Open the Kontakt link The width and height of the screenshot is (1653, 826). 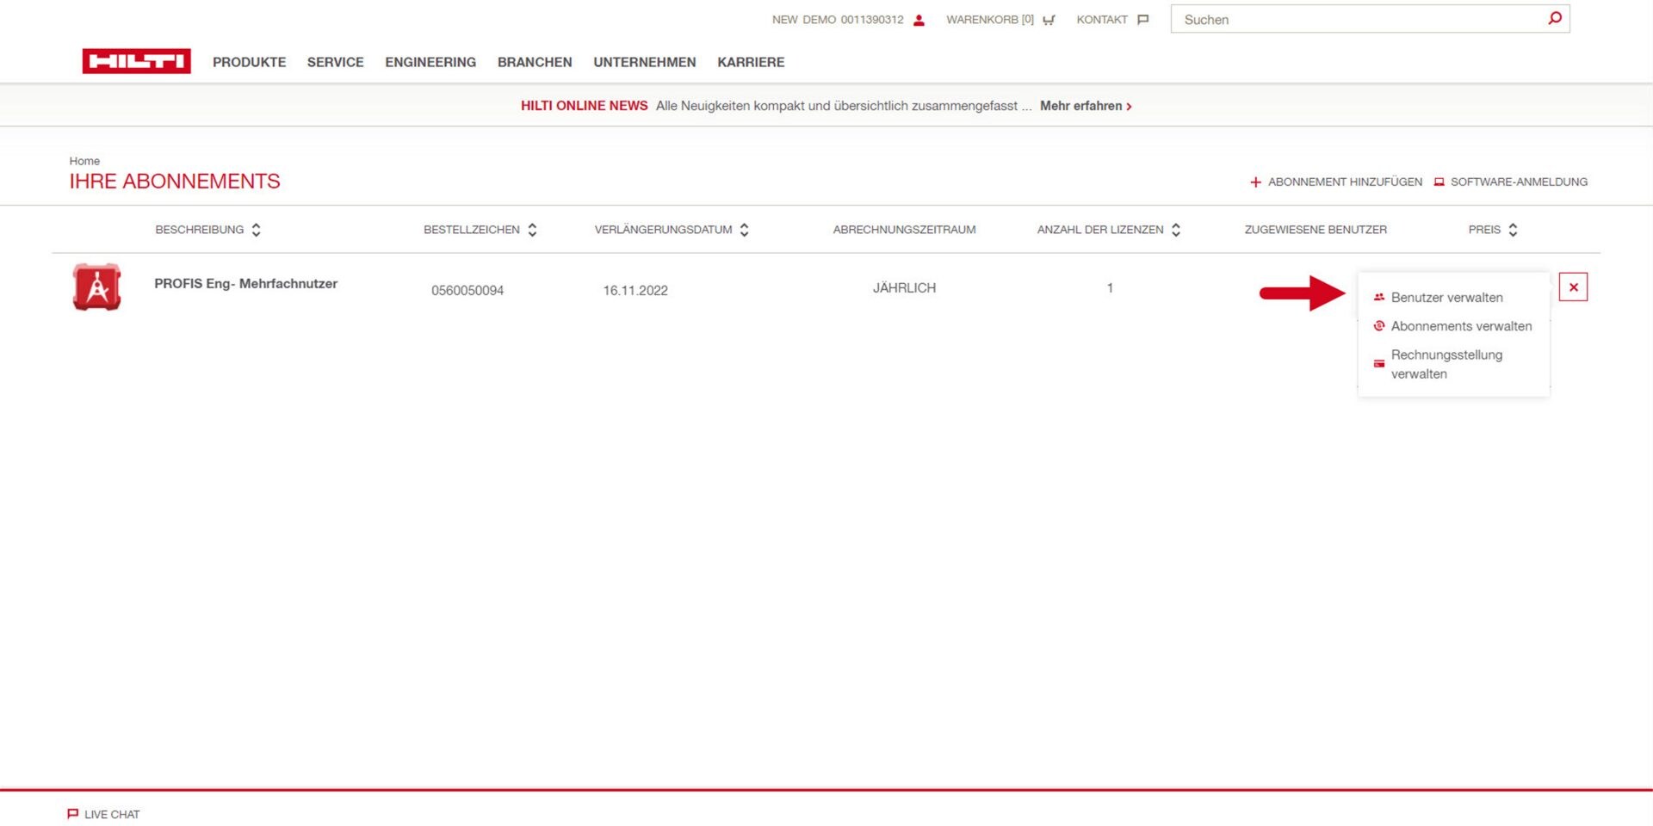point(1102,20)
